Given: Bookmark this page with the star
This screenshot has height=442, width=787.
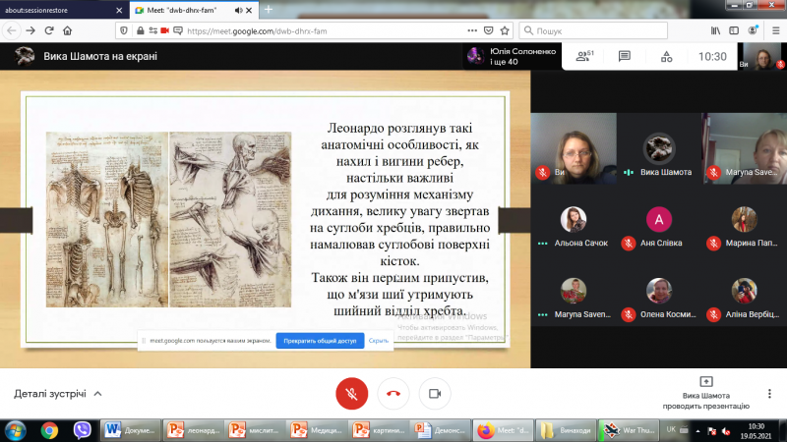Looking at the screenshot, I should (505, 30).
